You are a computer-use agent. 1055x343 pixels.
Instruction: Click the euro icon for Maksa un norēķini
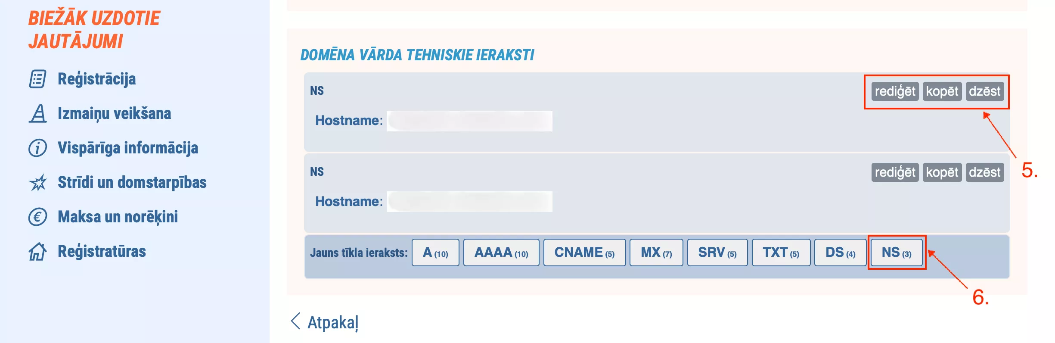(37, 217)
